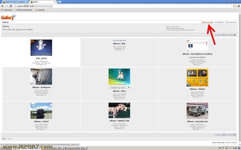Click the Album : nonobricolo title

coord(197,121)
